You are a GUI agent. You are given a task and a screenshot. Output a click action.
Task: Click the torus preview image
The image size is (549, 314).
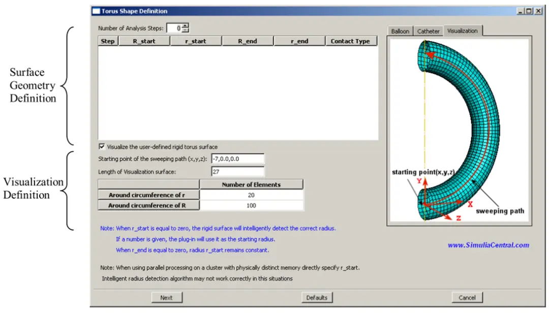click(x=460, y=130)
